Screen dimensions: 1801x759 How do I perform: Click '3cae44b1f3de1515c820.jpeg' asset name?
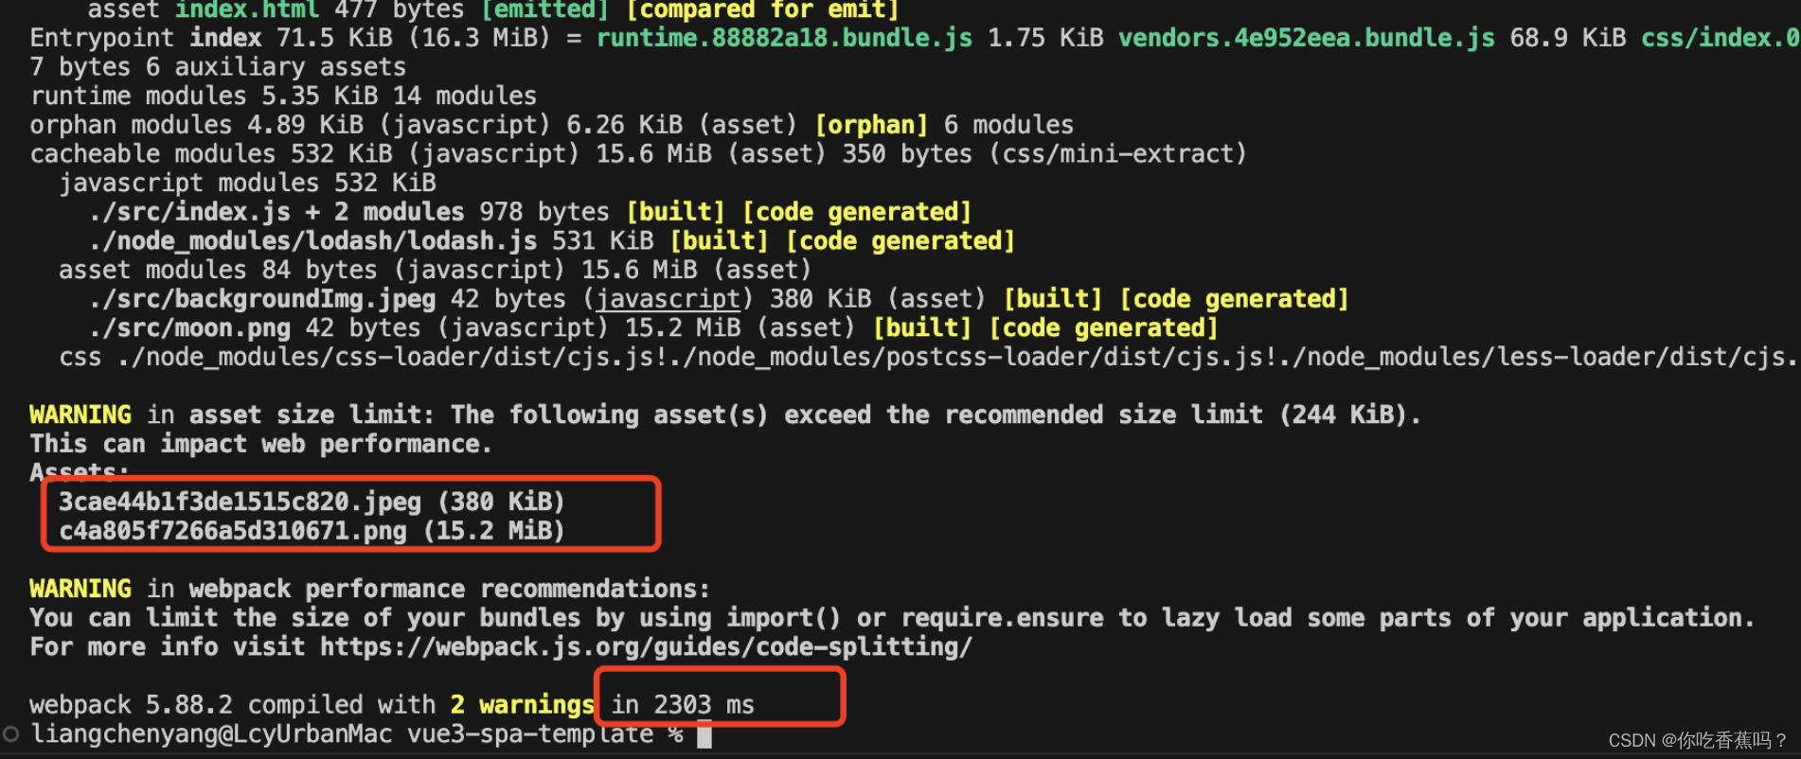click(x=240, y=502)
